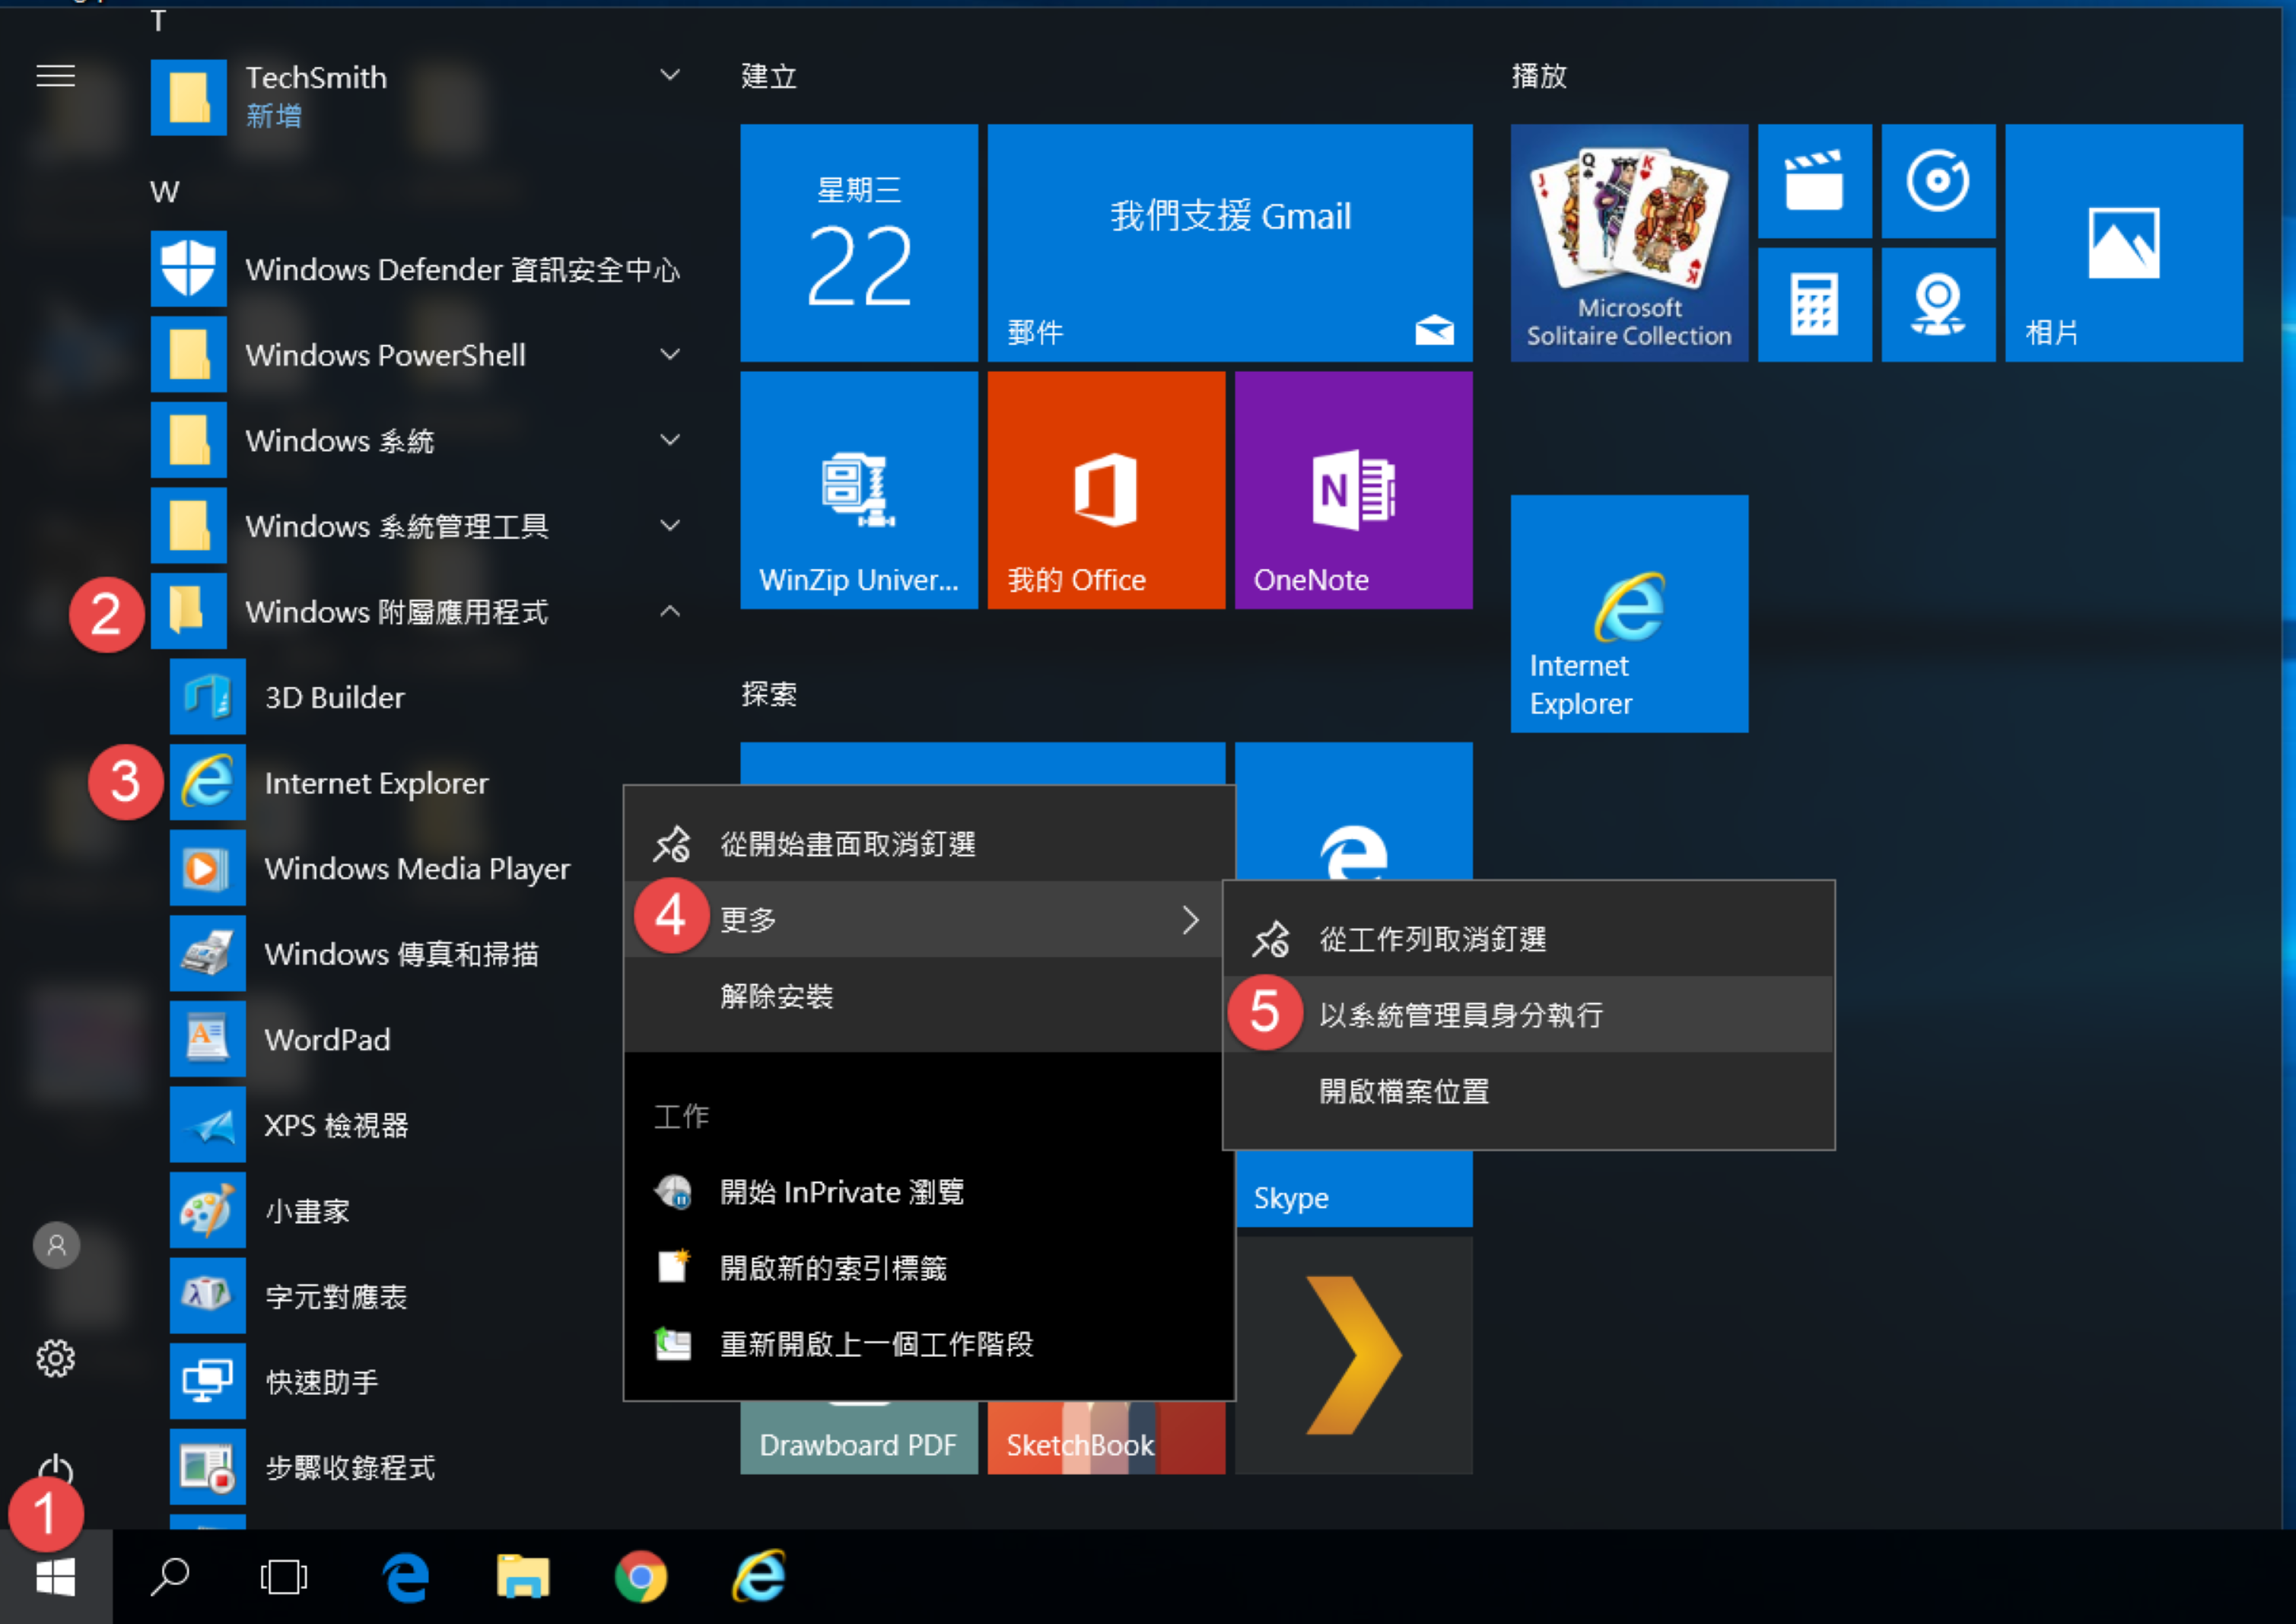Open the calendar tile showing 22

coord(859,243)
